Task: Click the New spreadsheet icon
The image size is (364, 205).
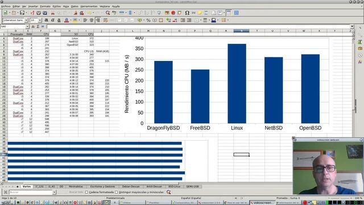Action: tap(5, 13)
